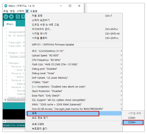Expand SSL Support All SSL ciphers submenu
The width and height of the screenshot is (147, 134).
pyautogui.click(x=74, y=100)
